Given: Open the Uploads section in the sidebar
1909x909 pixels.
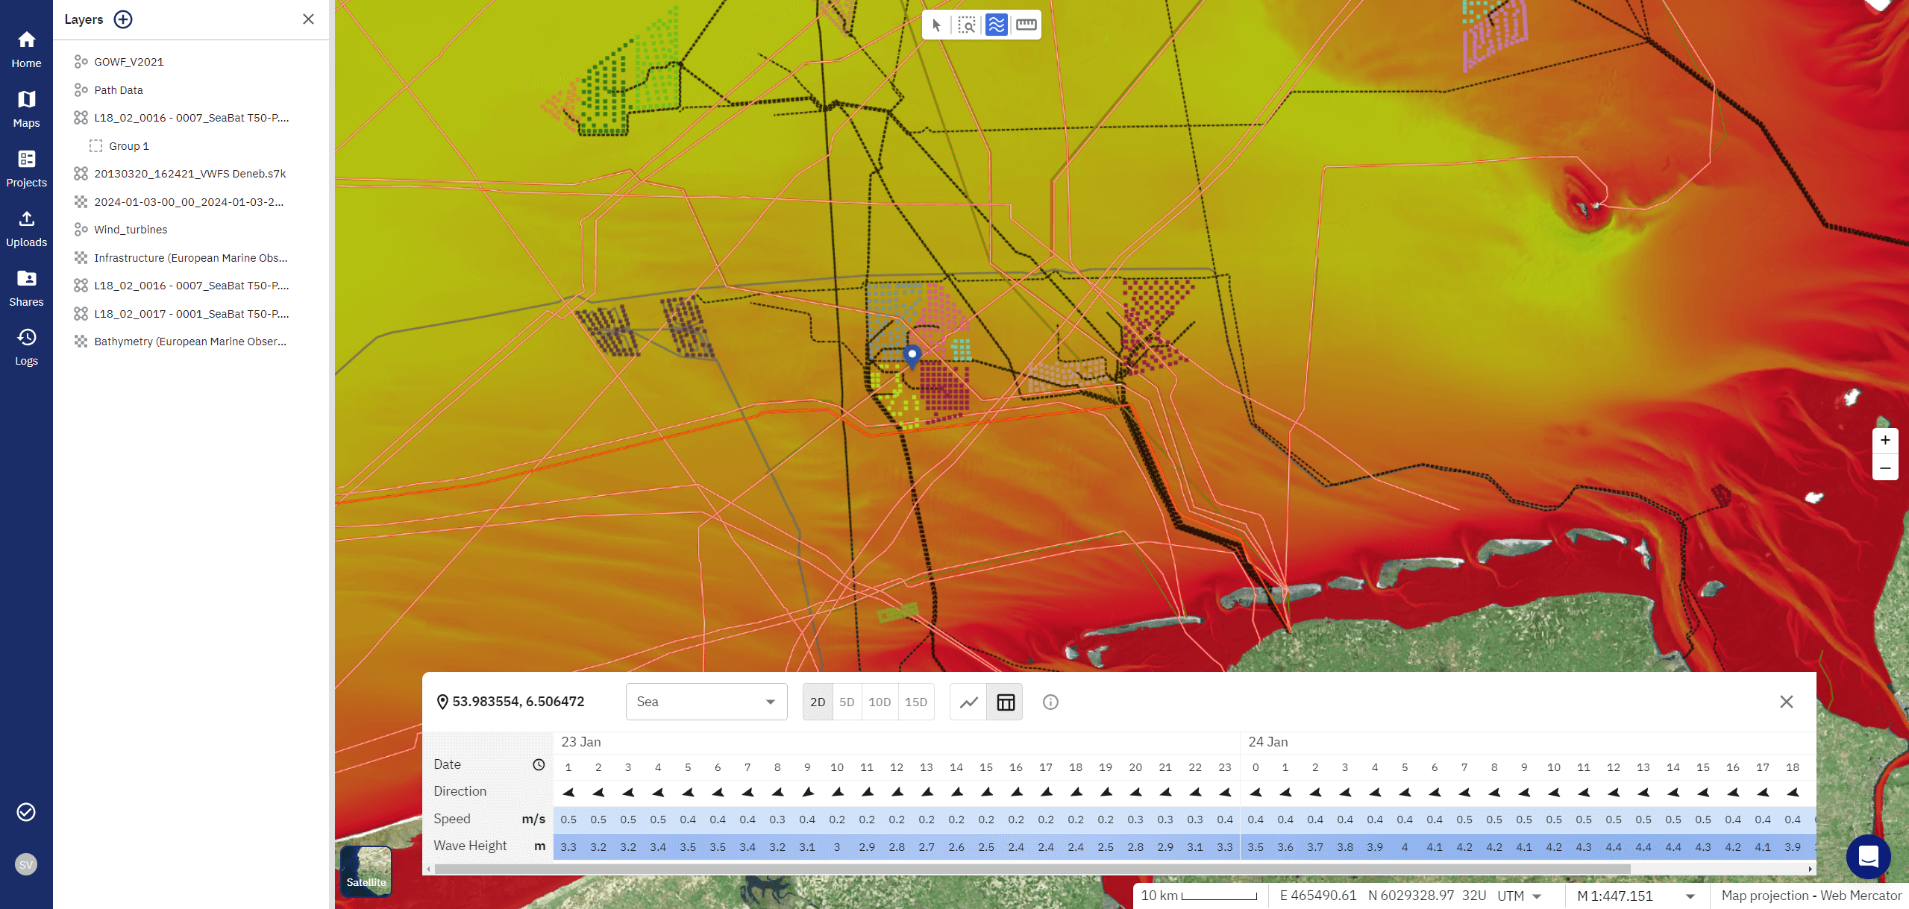Looking at the screenshot, I should [26, 227].
